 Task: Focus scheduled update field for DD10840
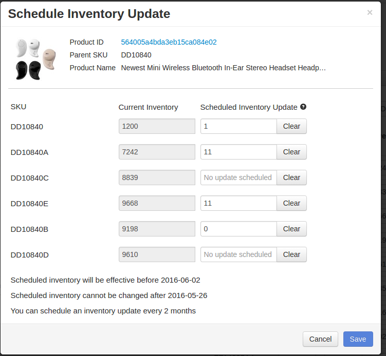[238, 126]
